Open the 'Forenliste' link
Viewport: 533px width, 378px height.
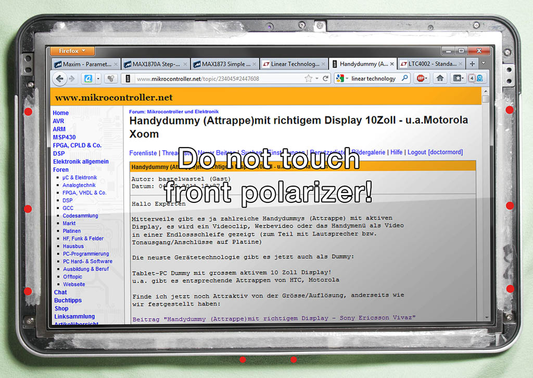tap(143, 153)
